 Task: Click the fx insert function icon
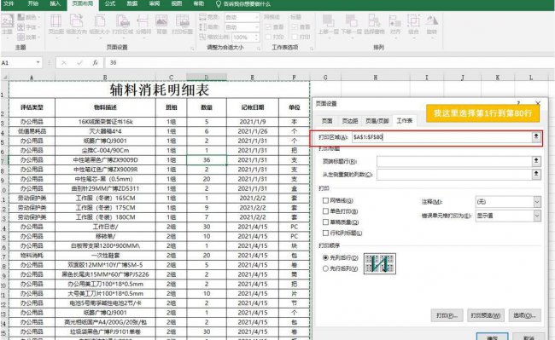pyautogui.click(x=96, y=62)
